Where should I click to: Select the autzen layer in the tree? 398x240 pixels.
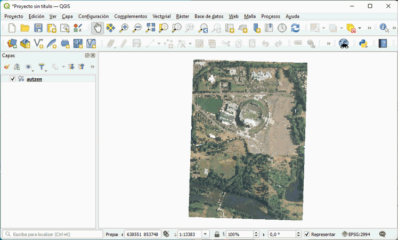(34, 79)
